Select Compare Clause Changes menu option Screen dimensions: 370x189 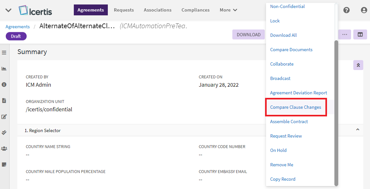(x=296, y=107)
